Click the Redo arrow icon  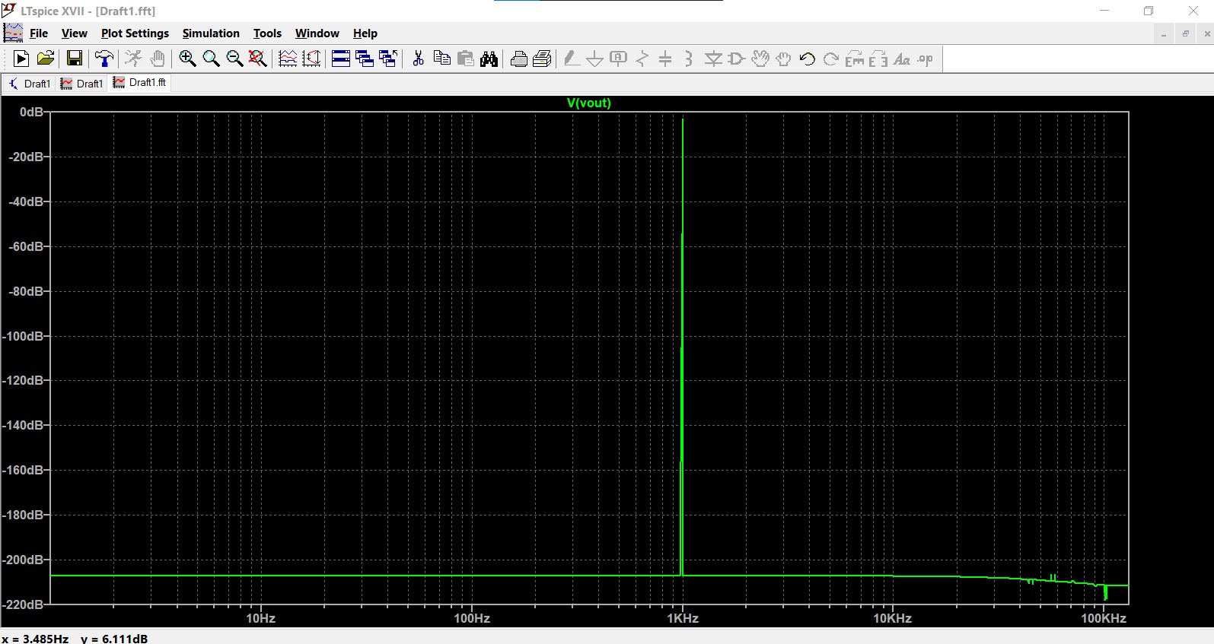pyautogui.click(x=831, y=59)
